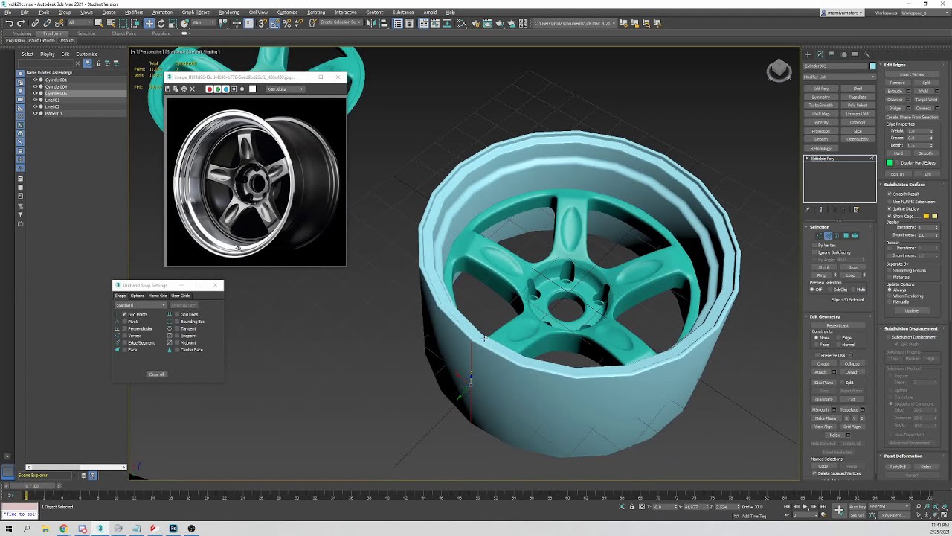Open the Utilities wrench icon
Viewport: 952px width, 536px height.
(867, 54)
